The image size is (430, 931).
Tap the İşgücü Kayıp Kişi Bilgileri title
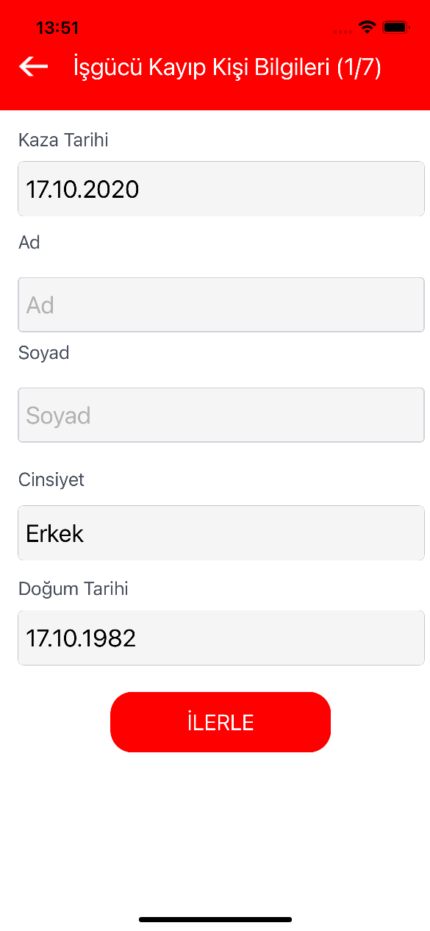[x=201, y=68]
